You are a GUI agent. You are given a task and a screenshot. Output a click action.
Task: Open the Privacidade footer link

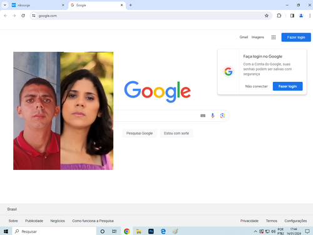(x=249, y=221)
